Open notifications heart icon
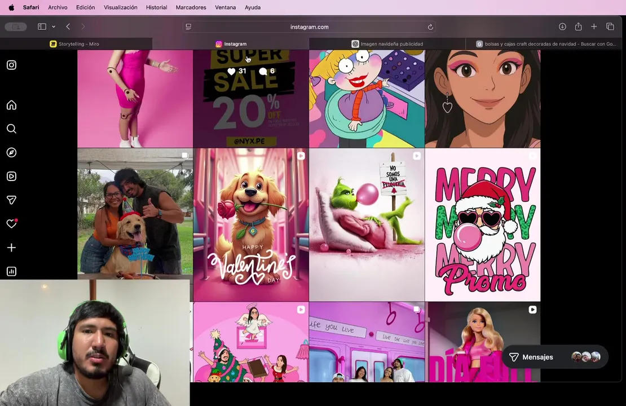Screen dimensions: 626x406 click(12, 223)
